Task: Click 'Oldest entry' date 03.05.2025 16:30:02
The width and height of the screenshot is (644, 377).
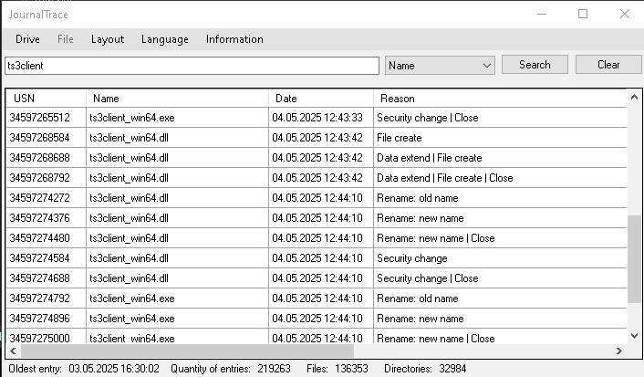Action: 114,369
